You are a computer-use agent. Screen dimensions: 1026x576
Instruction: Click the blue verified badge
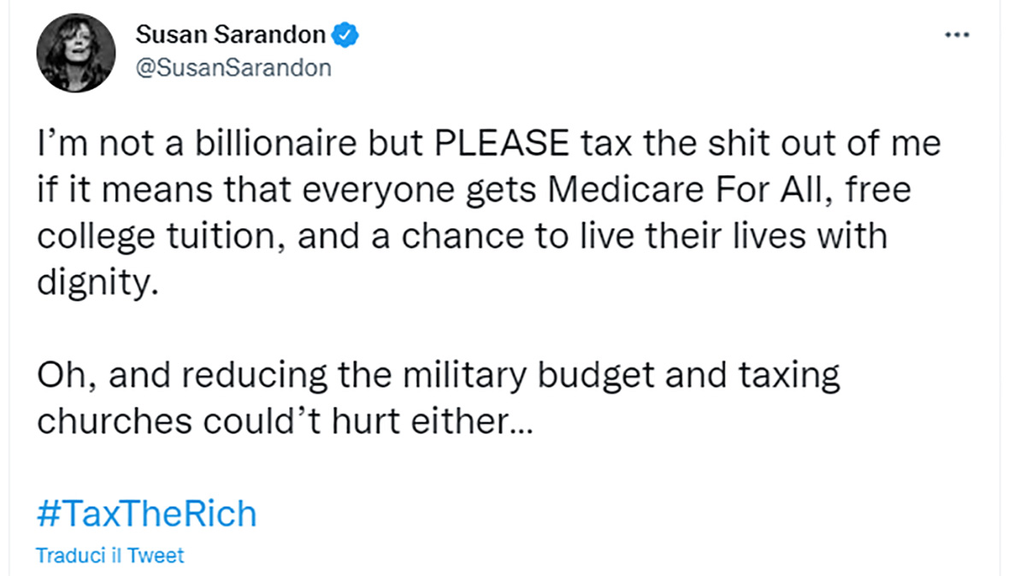(345, 35)
